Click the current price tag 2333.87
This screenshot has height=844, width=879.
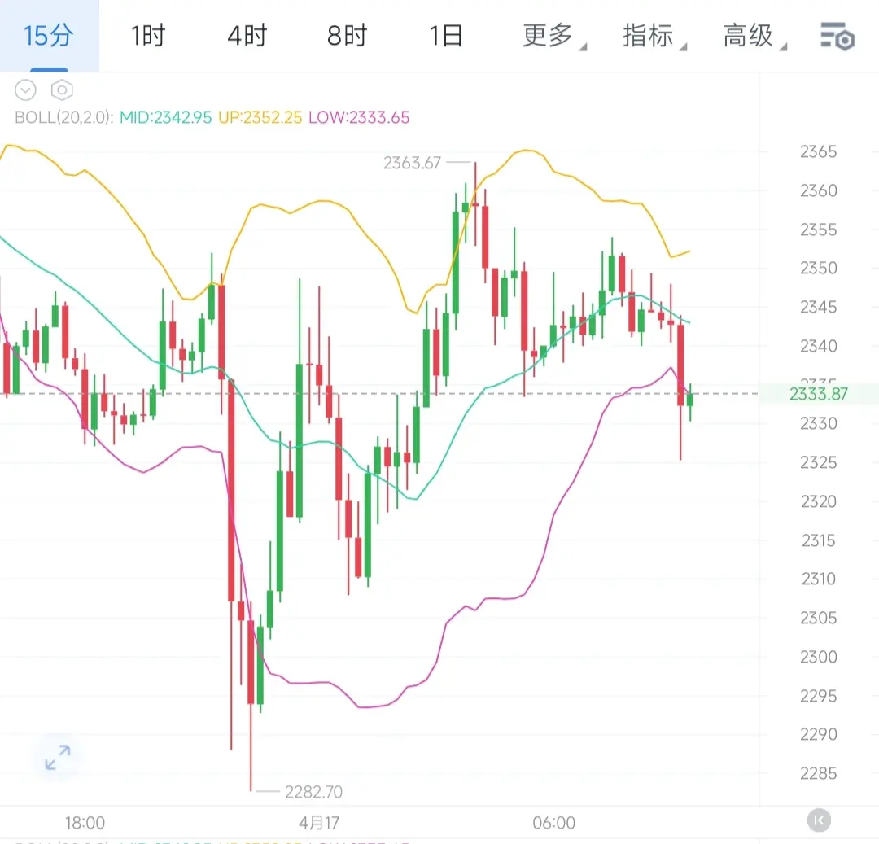[x=819, y=394]
